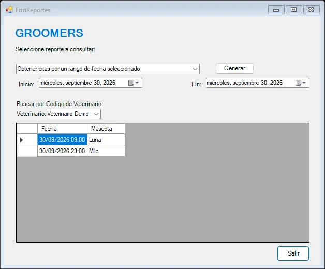Click the 'Veterinario:' label

(x=31, y=114)
